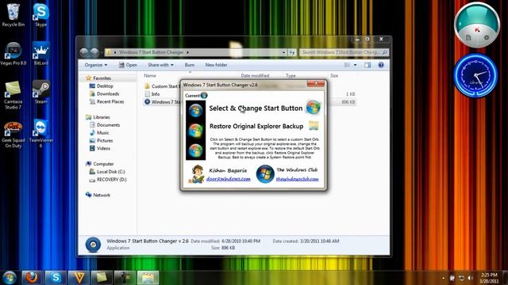Select Downloads in the navigation pane
Viewport: 508px width, 285px height.
coord(108,93)
